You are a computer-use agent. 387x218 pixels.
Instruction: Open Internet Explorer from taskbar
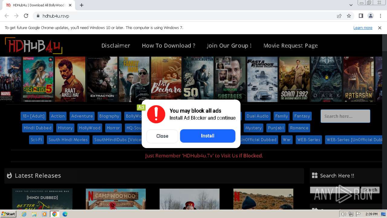pyautogui.click(x=24, y=214)
